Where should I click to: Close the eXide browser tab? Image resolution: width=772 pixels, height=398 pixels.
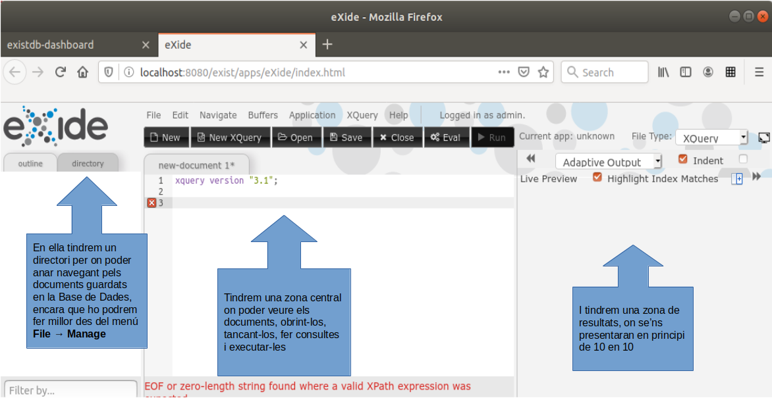click(304, 45)
